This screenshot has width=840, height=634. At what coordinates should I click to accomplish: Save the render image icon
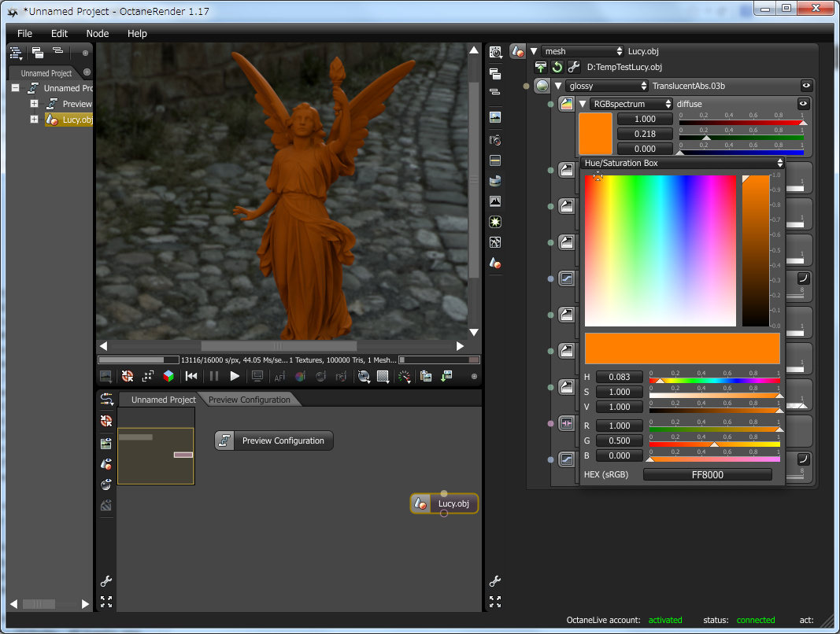click(x=446, y=377)
